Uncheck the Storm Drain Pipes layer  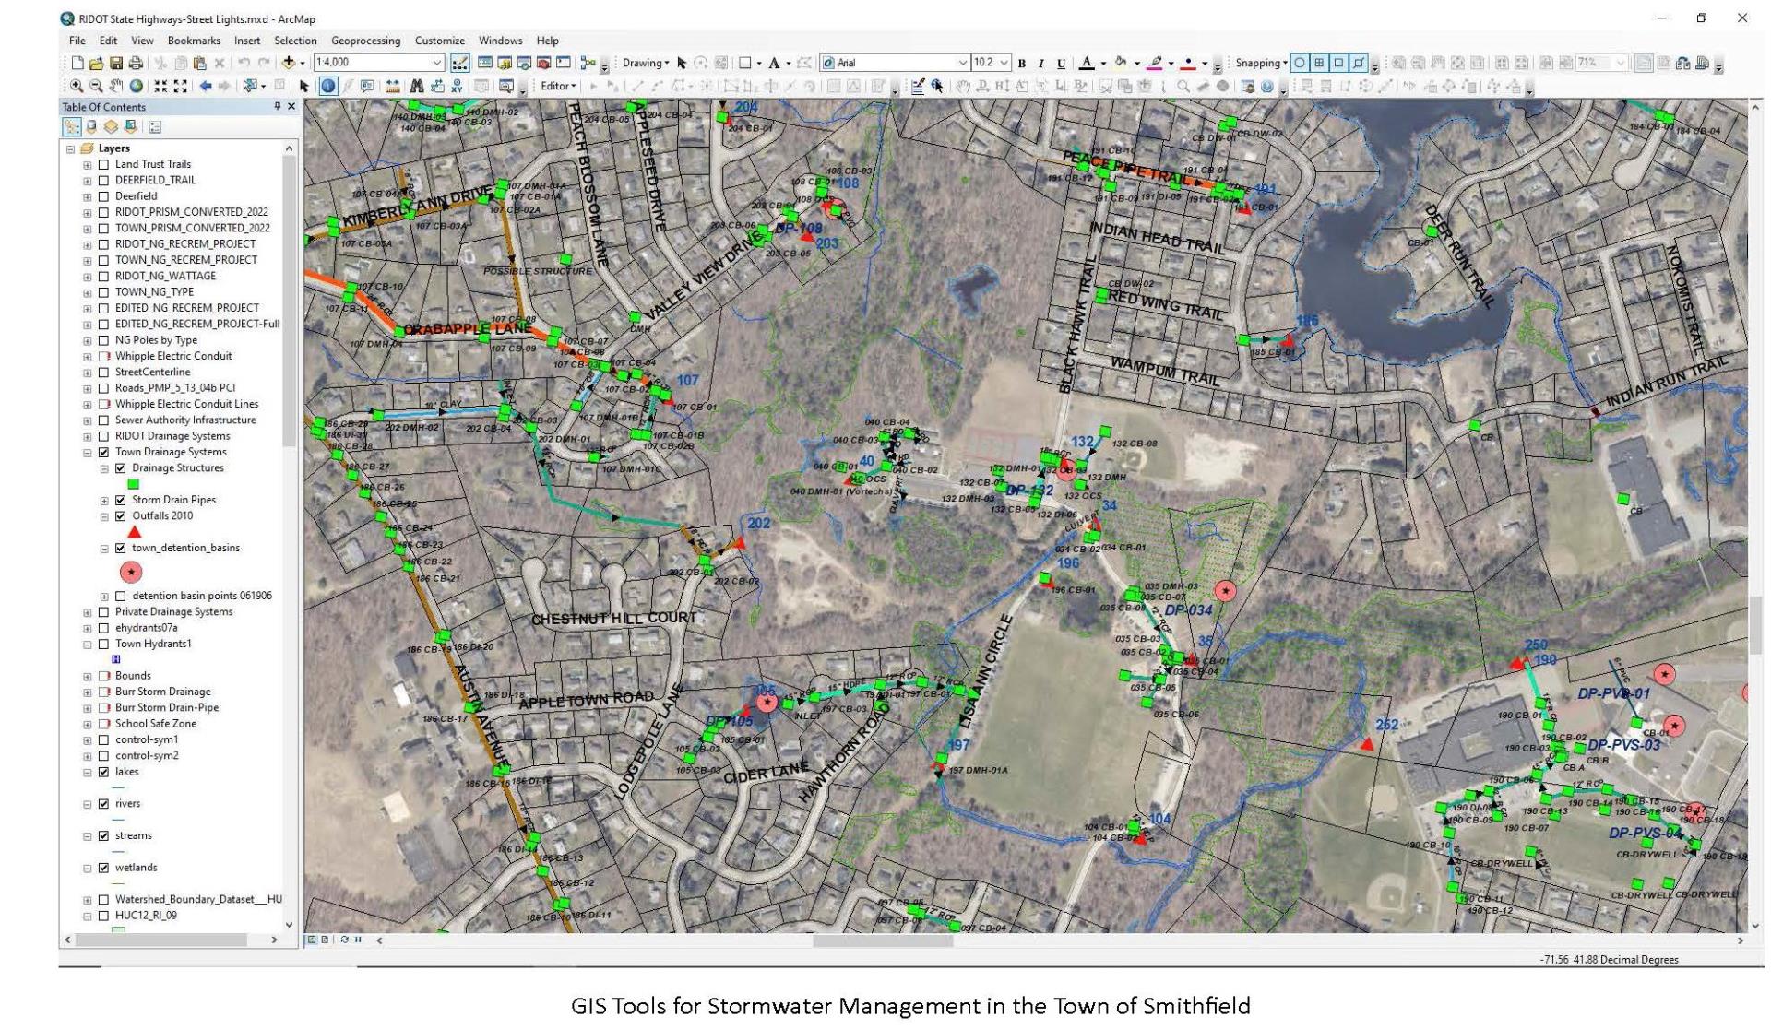click(x=121, y=501)
